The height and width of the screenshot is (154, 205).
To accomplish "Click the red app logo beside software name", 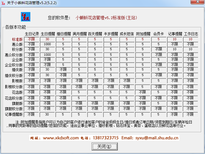I will pyautogui.click(x=26, y=17).
